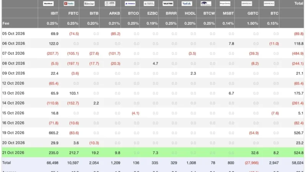Screen dimensions: 306x172
Task: Select the highlighted 21 Oct 2026 row date
Action: [13, 153]
